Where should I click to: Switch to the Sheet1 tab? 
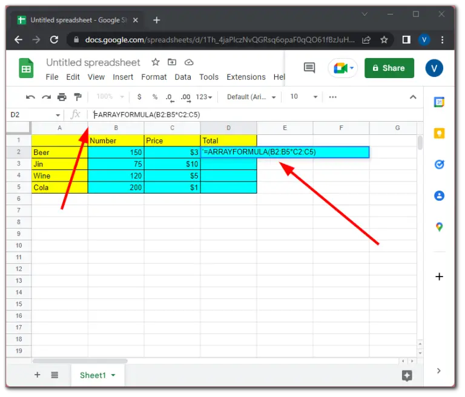click(x=93, y=376)
